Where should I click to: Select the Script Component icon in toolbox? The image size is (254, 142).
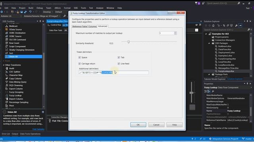(x=7, y=47)
